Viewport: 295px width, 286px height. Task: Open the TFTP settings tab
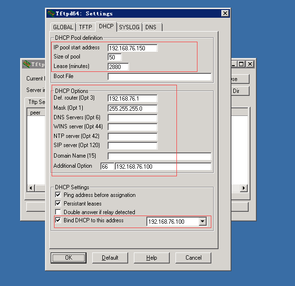tap(86, 27)
